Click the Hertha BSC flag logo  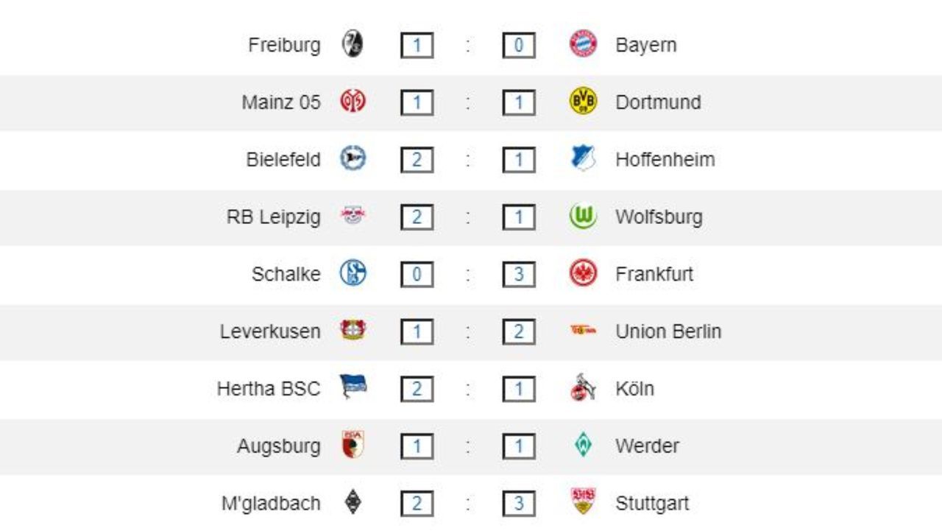(353, 387)
